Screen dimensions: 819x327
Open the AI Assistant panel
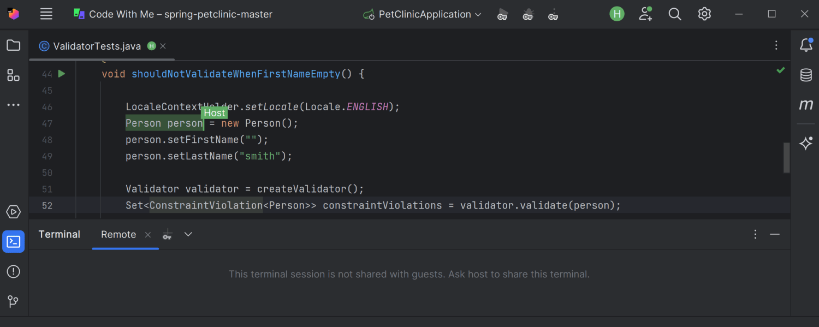pyautogui.click(x=806, y=143)
